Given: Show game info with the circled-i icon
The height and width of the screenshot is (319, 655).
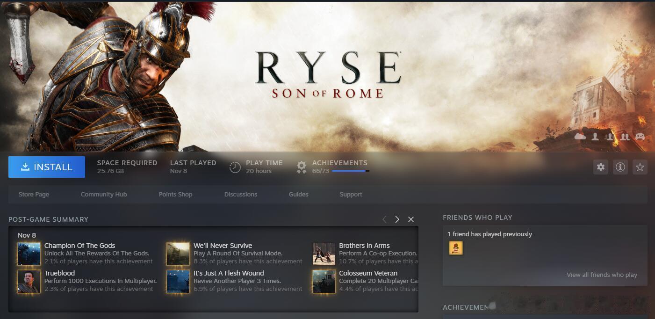Looking at the screenshot, I should 620,167.
